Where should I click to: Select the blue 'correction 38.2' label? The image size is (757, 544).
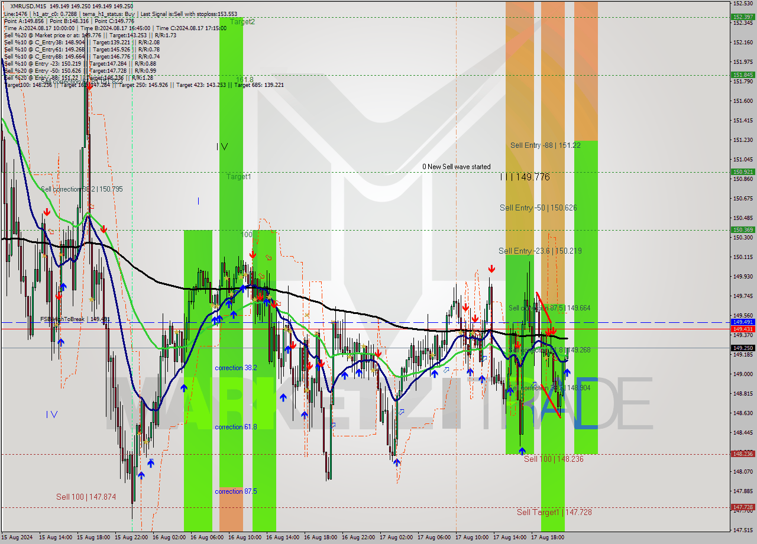pos(235,368)
